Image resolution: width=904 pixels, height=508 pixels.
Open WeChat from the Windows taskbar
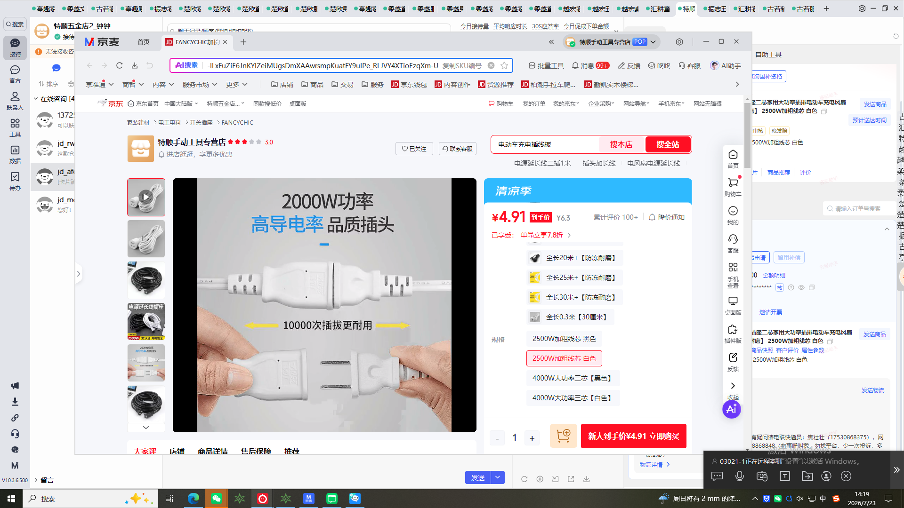217,499
